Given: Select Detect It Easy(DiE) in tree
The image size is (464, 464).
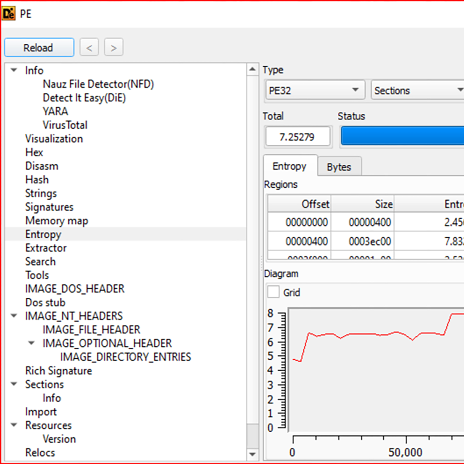Looking at the screenshot, I should (84, 98).
